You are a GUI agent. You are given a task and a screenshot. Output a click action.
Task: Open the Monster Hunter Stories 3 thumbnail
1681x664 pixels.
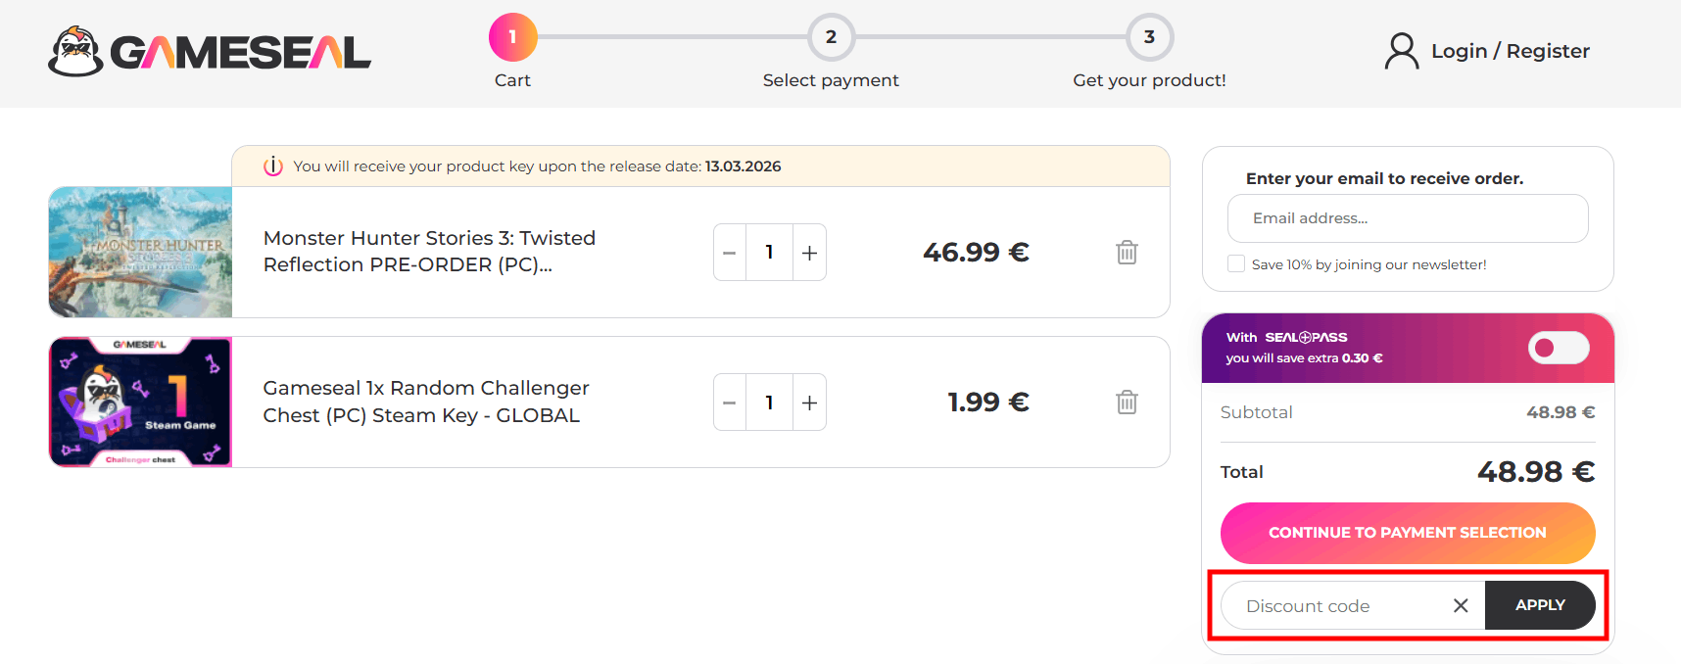[x=140, y=253]
